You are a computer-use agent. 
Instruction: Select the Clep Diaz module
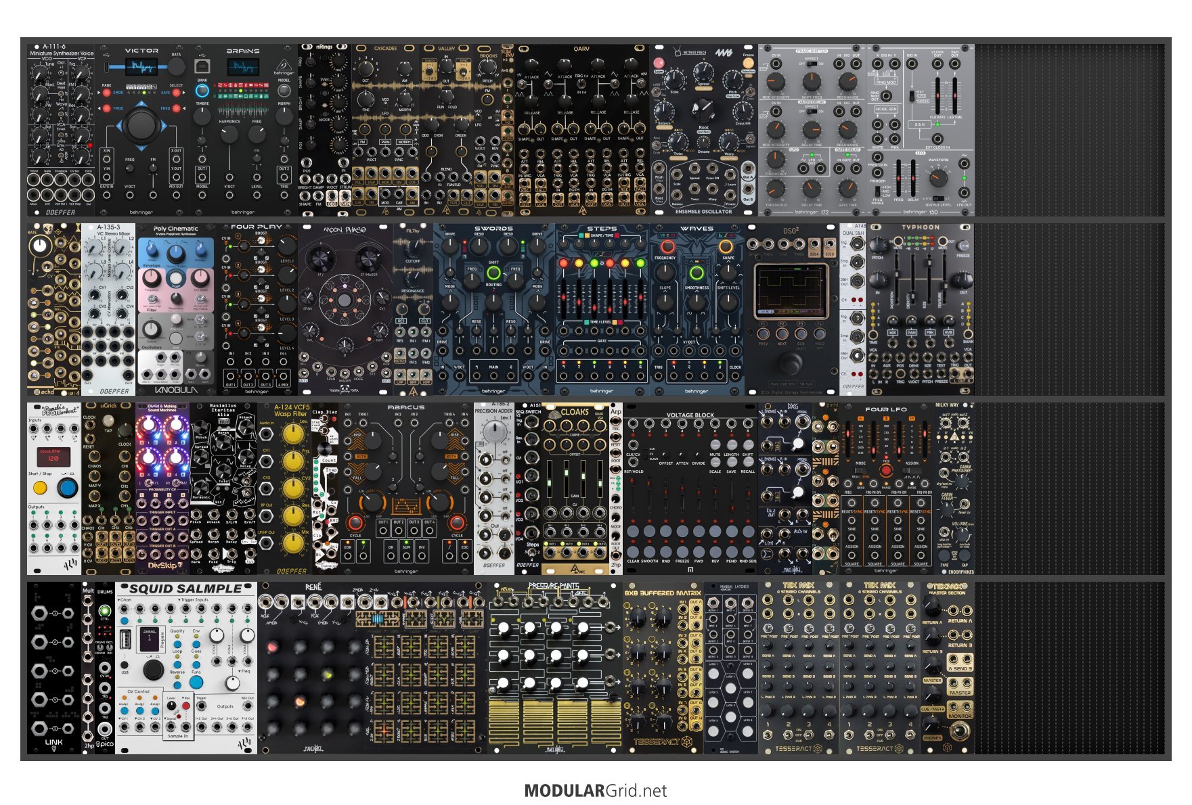click(325, 489)
